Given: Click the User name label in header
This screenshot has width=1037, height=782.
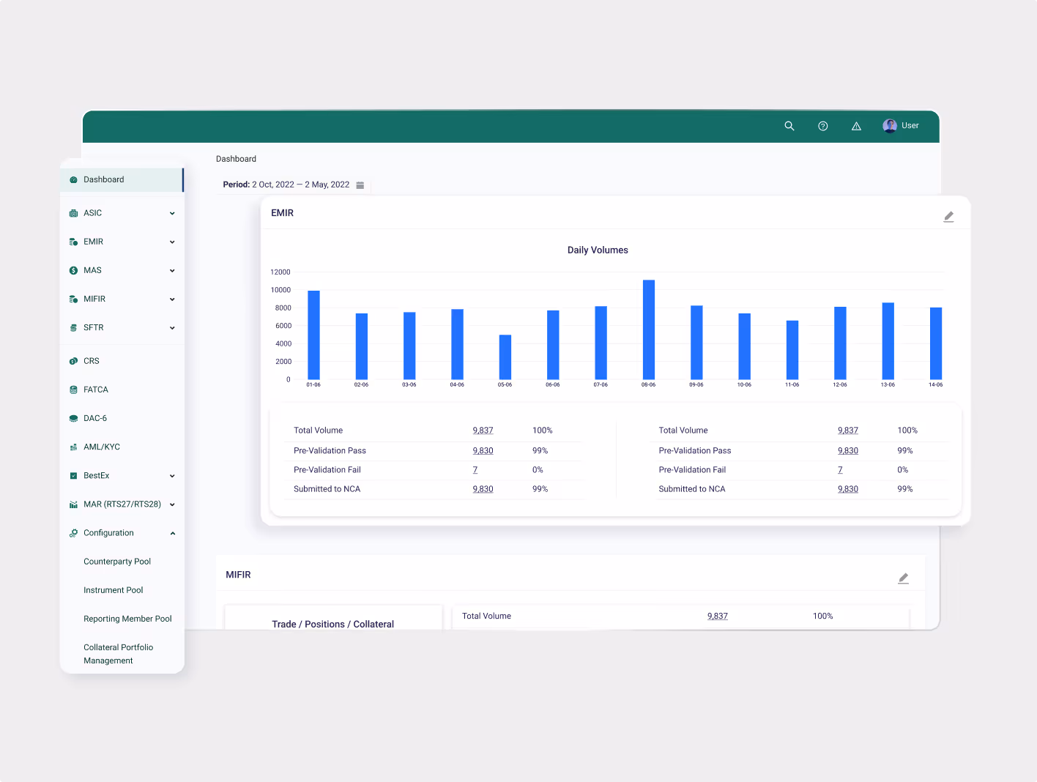Looking at the screenshot, I should point(910,126).
